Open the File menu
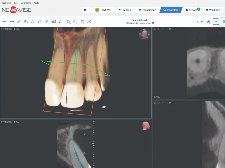 coord(16,3)
